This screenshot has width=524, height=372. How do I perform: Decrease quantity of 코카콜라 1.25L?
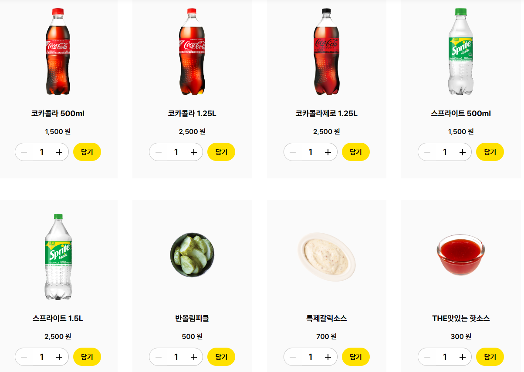(x=159, y=152)
